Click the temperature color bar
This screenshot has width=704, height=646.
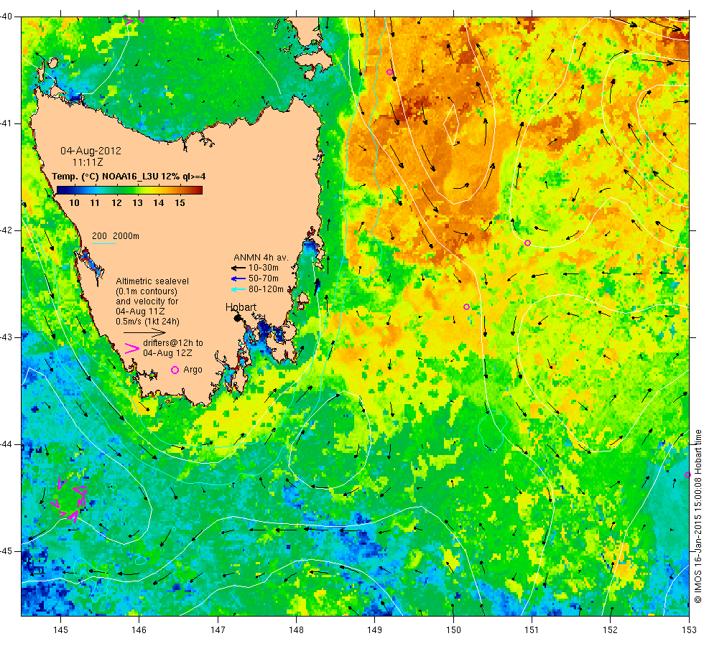point(129,190)
